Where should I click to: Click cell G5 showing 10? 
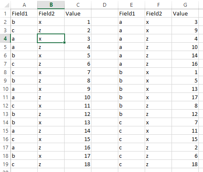click(x=185, y=47)
